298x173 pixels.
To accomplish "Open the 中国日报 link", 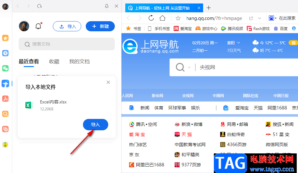I will tap(281, 96).
